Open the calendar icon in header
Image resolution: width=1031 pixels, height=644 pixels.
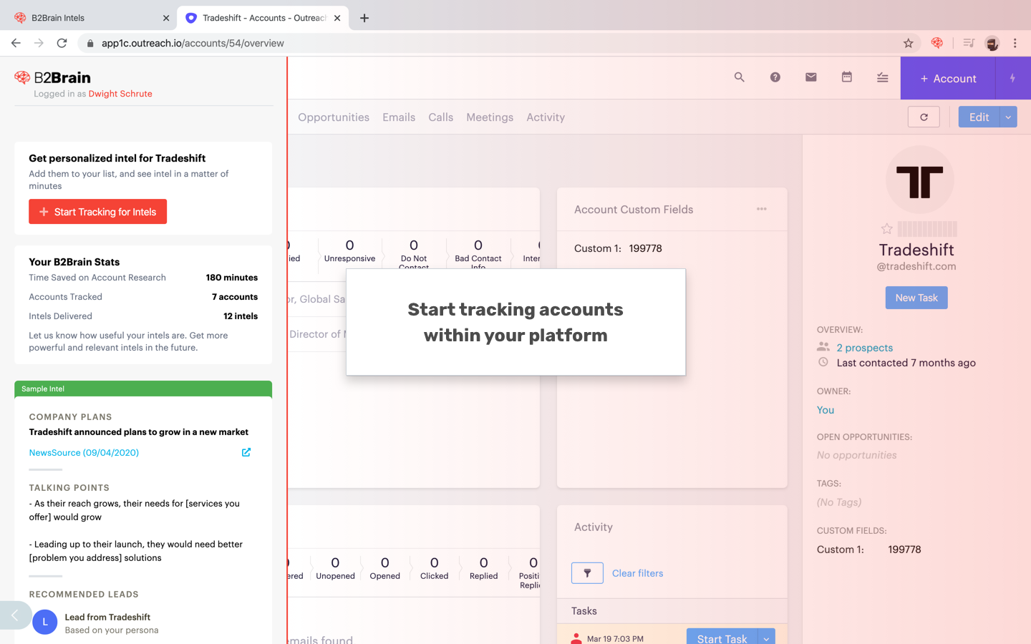[x=847, y=77]
